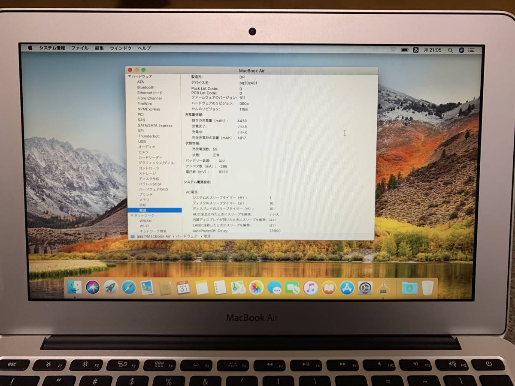Viewport: 515px width, 386px height.
Task: Click 電源 in bottom path bar
Action: point(207,236)
